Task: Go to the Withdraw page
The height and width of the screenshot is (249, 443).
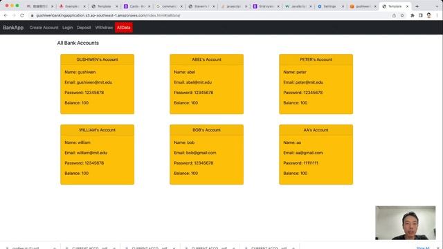Action: [x=104, y=28]
